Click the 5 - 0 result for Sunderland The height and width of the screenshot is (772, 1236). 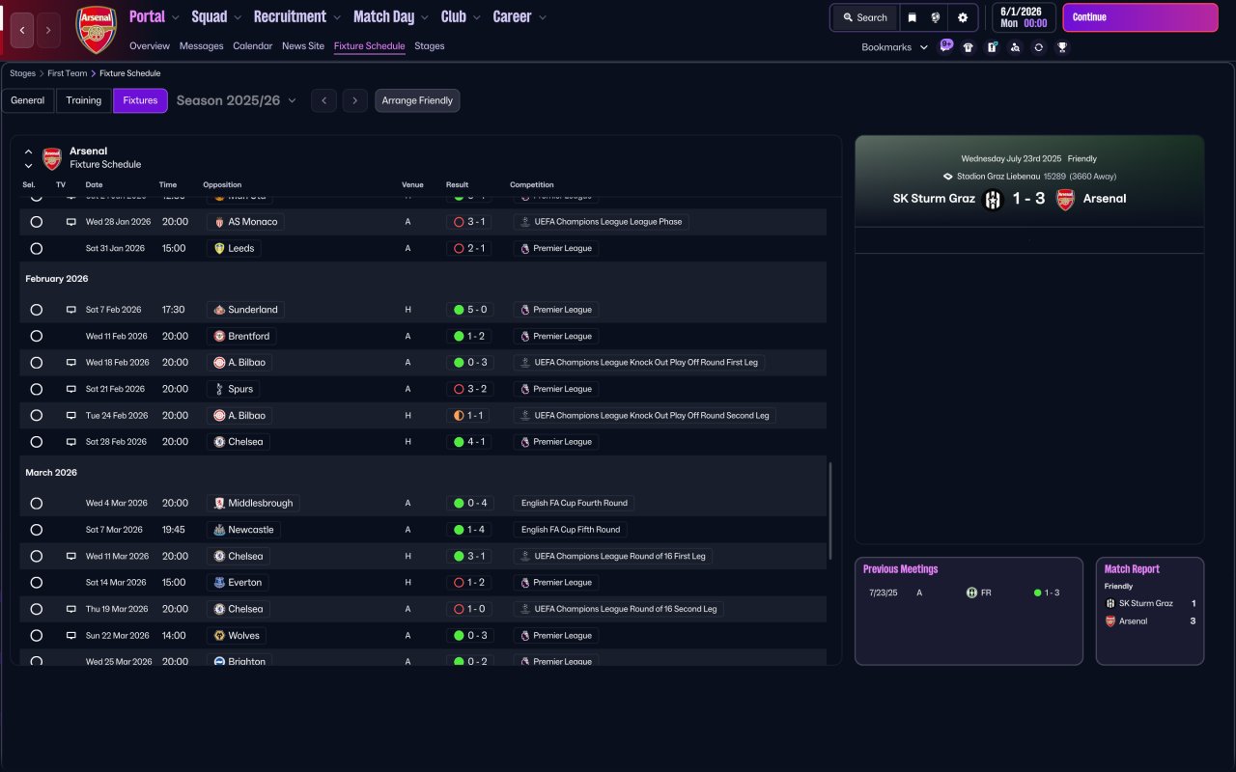470,310
